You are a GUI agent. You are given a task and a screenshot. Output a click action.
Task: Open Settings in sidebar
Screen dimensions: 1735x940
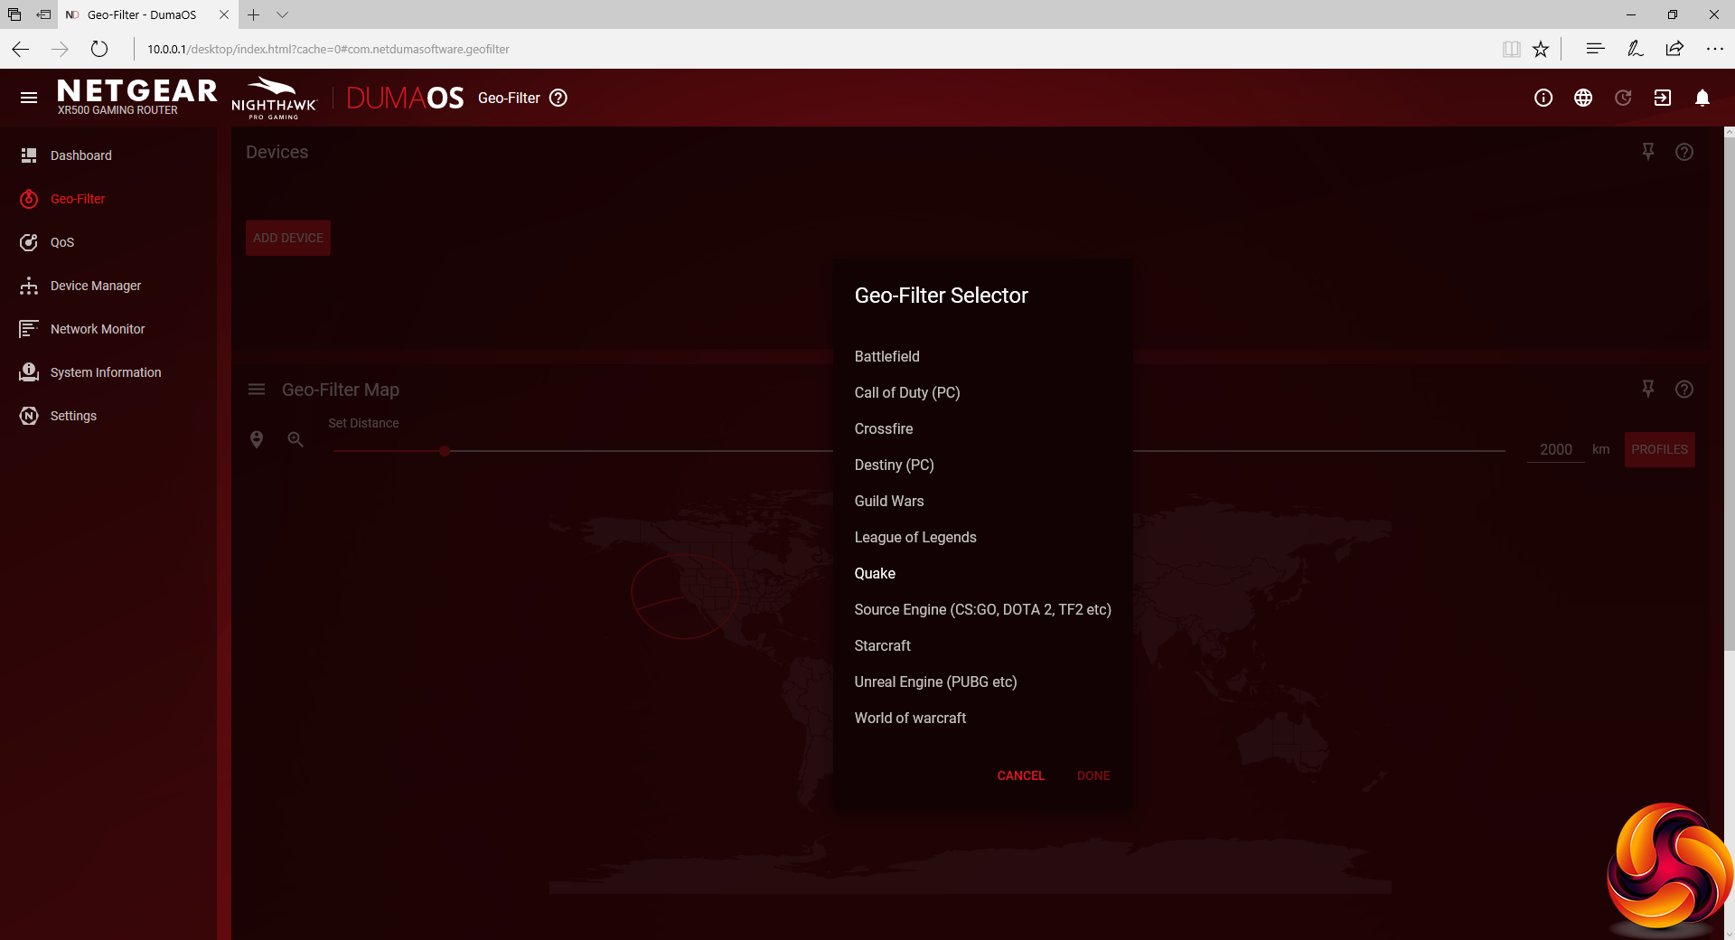tap(108, 416)
